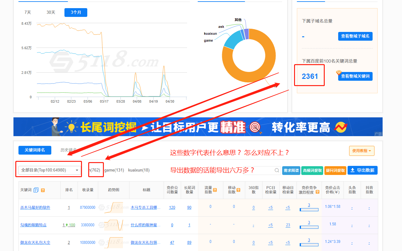Open keyword link 勾魂的眼睛特点

coord(33,225)
